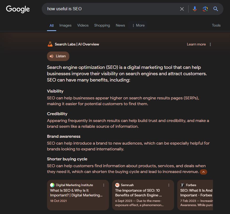Open the Shopping tab
The image size is (230, 214).
(x=102, y=26)
